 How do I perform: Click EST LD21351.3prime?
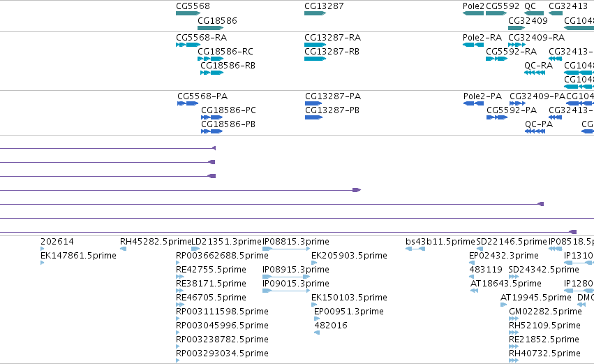click(227, 242)
